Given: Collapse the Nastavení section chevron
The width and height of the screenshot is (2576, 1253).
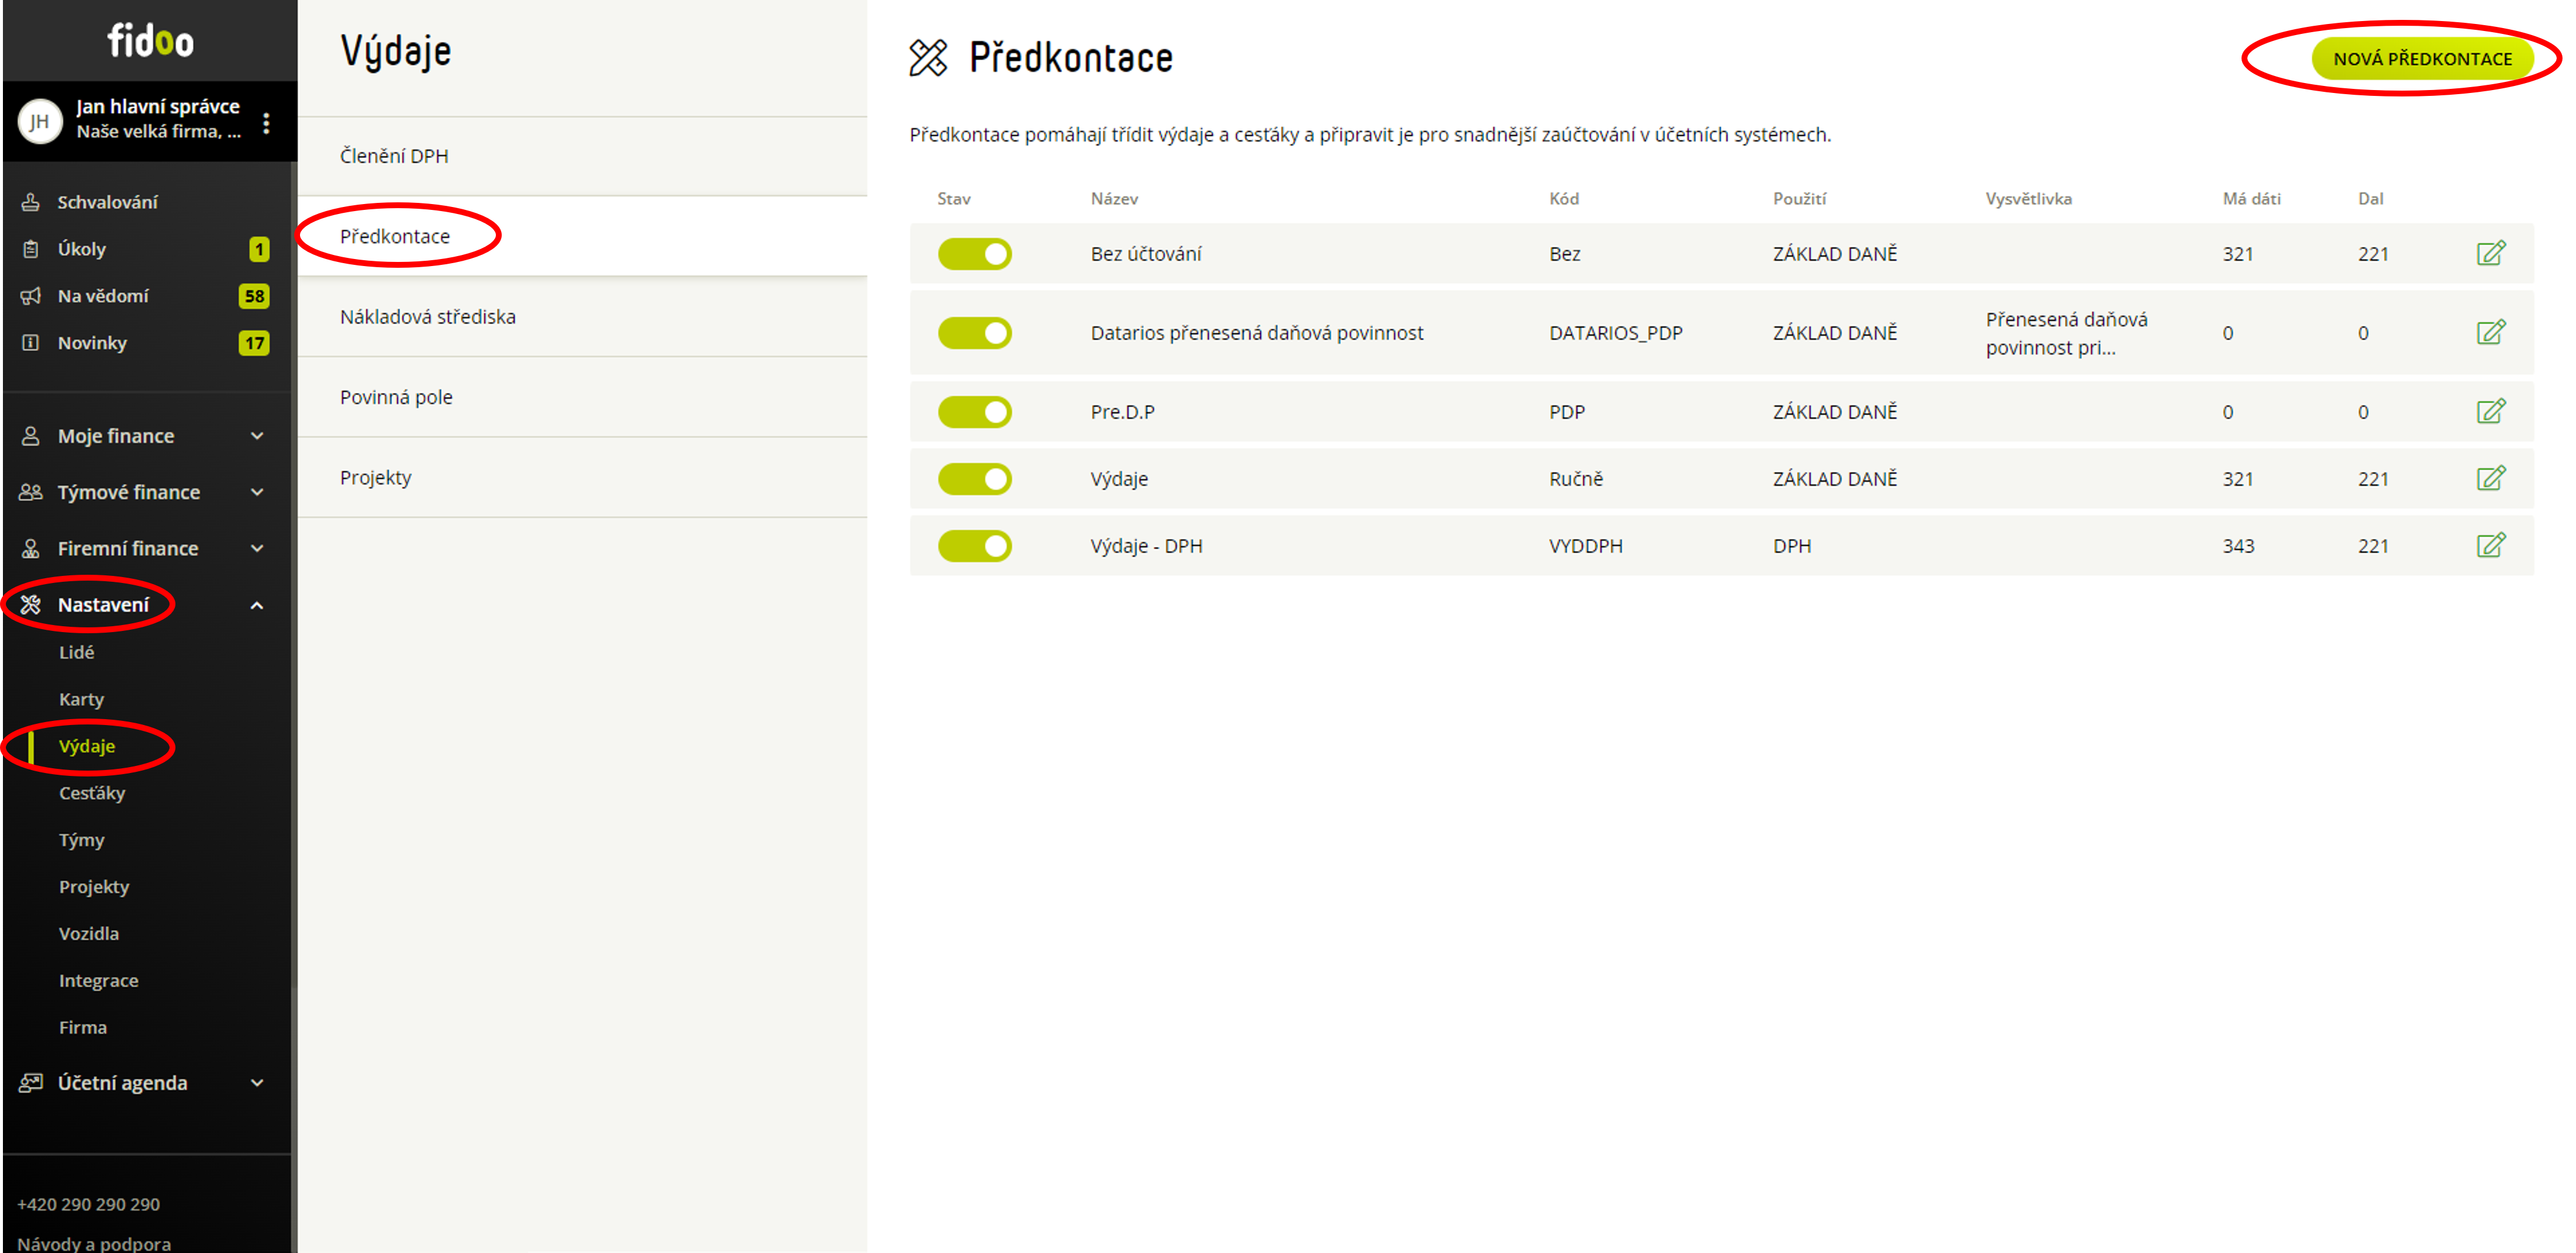Looking at the screenshot, I should point(257,605).
